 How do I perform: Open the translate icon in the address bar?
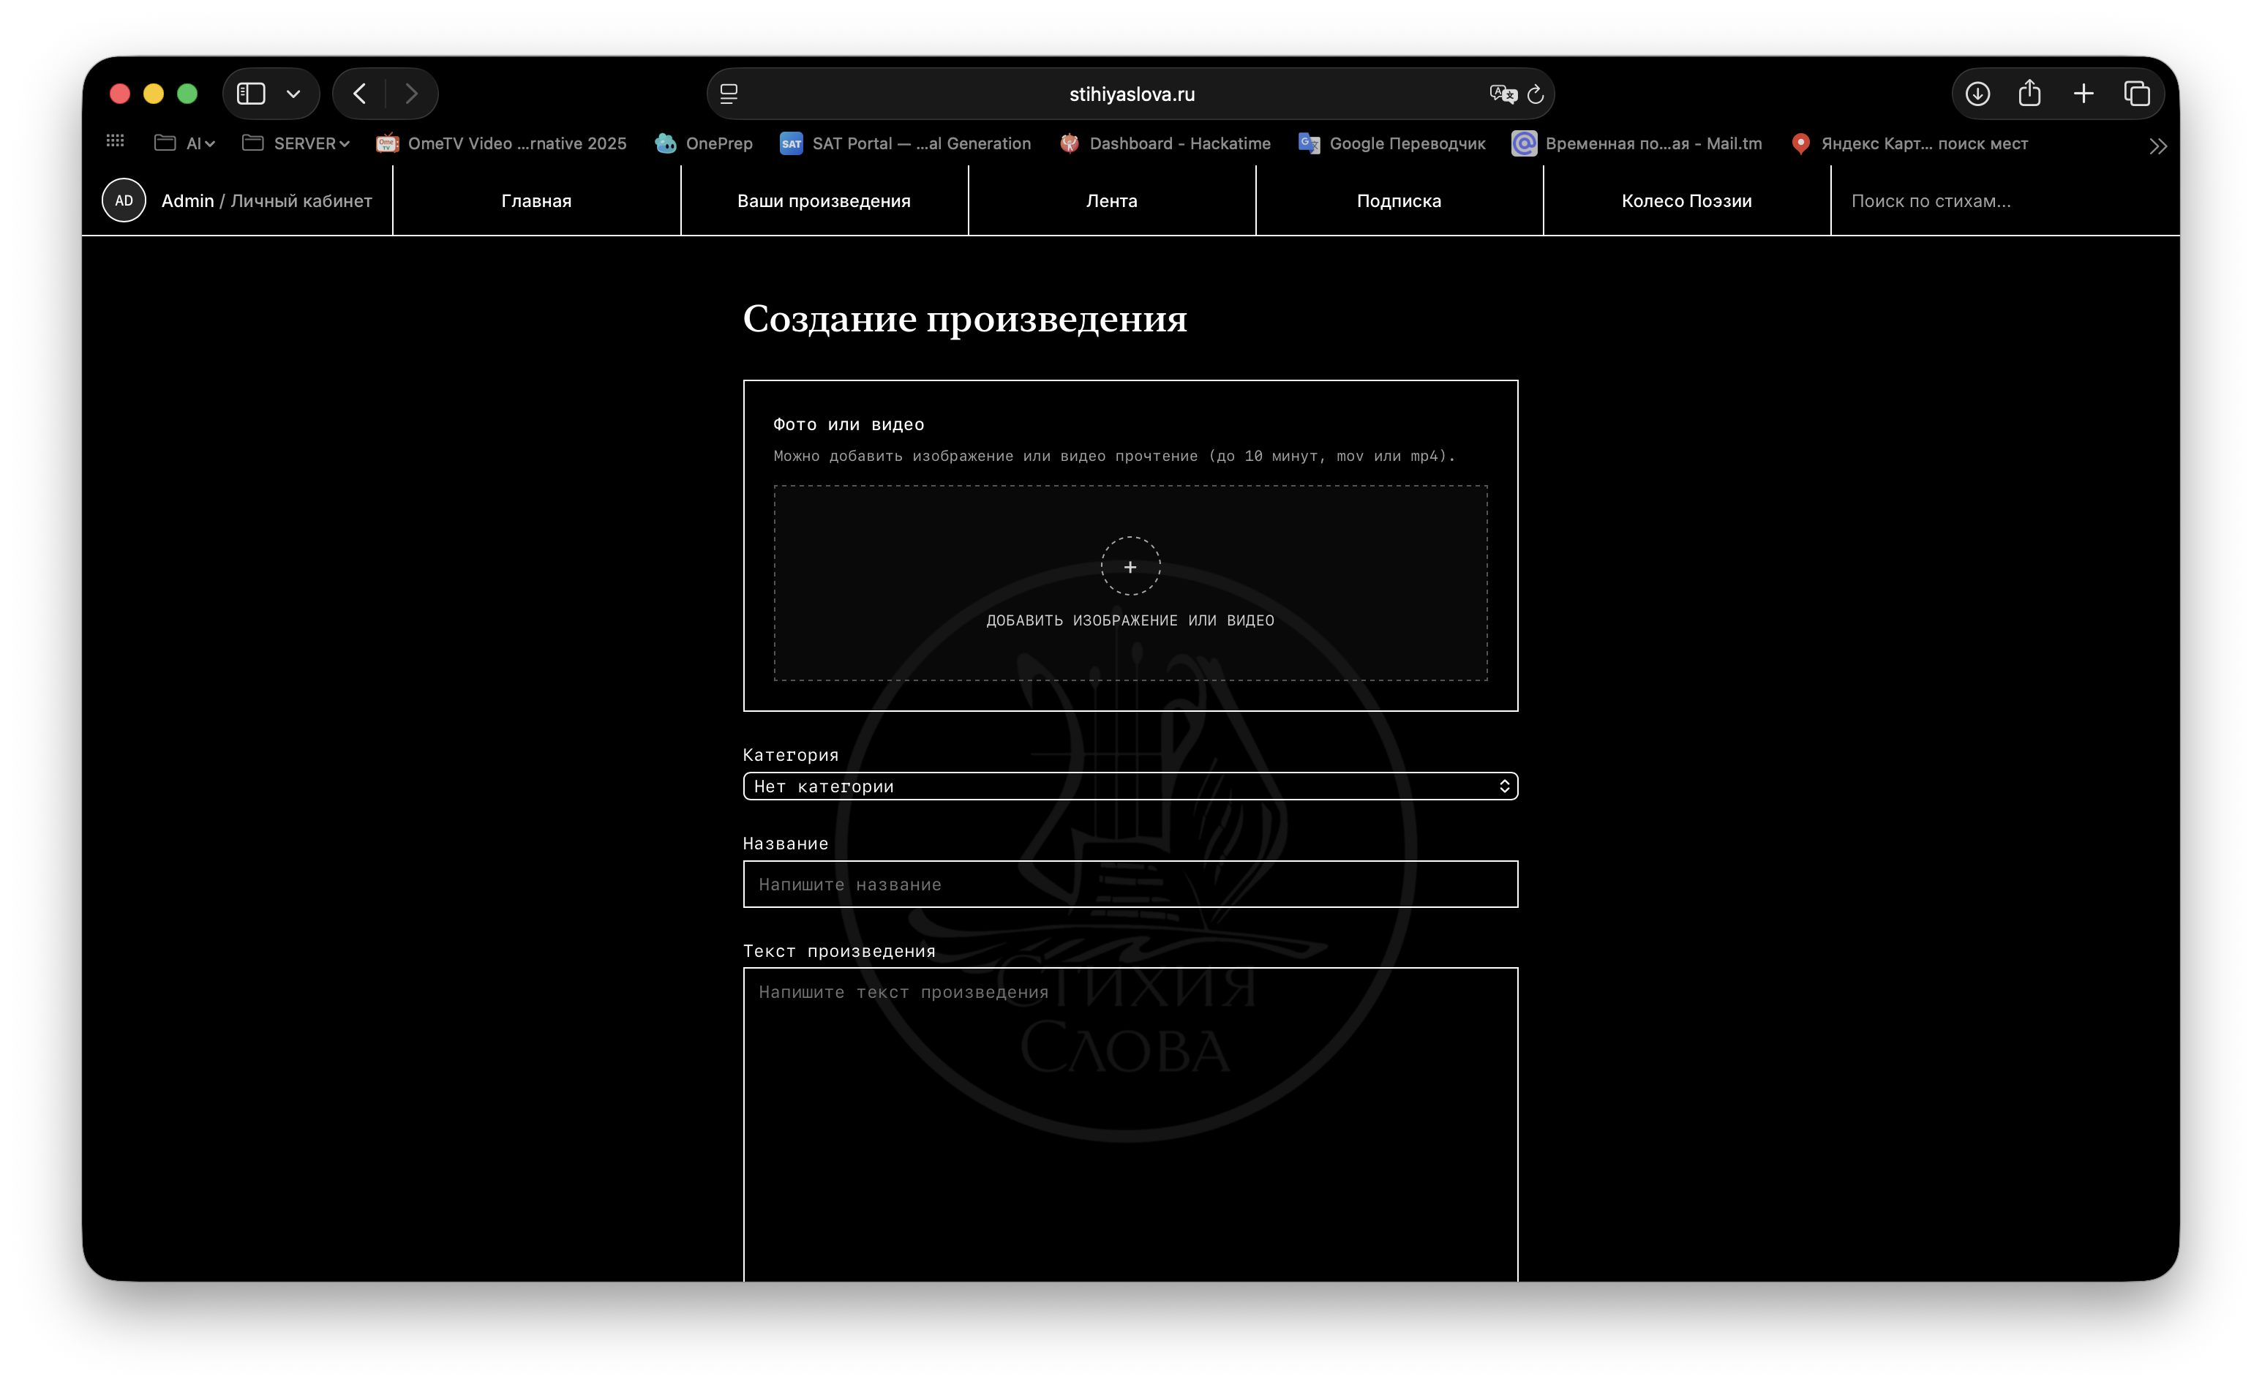click(x=1502, y=94)
